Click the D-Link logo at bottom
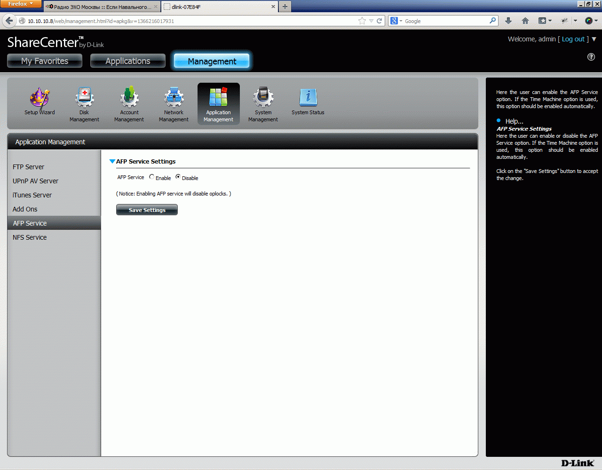This screenshot has height=470, width=602. 578,463
